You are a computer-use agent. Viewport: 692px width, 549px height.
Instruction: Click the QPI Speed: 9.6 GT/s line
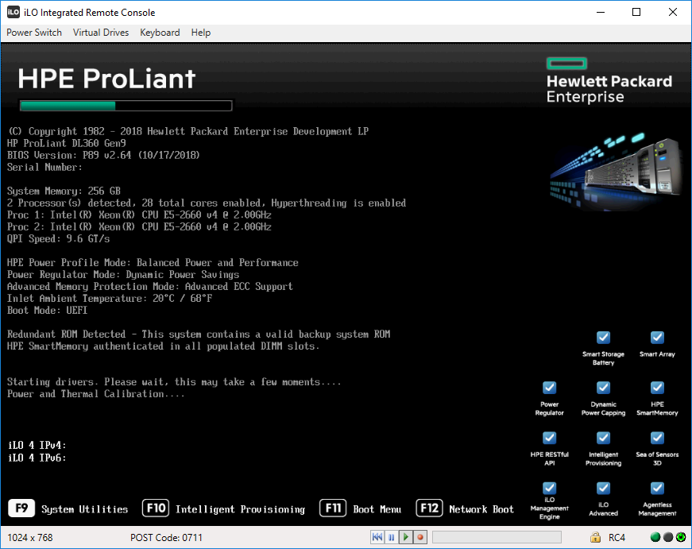coord(58,239)
